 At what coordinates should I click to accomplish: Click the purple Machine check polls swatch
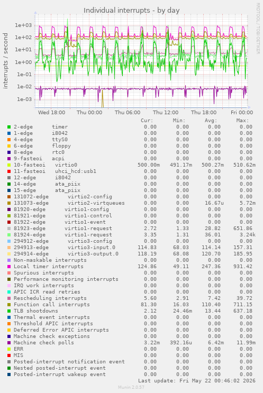(9, 343)
